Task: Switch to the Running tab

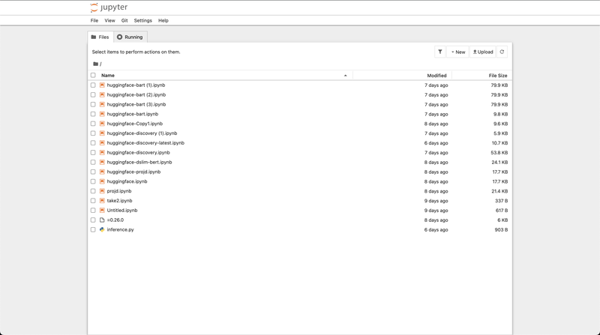Action: (130, 37)
